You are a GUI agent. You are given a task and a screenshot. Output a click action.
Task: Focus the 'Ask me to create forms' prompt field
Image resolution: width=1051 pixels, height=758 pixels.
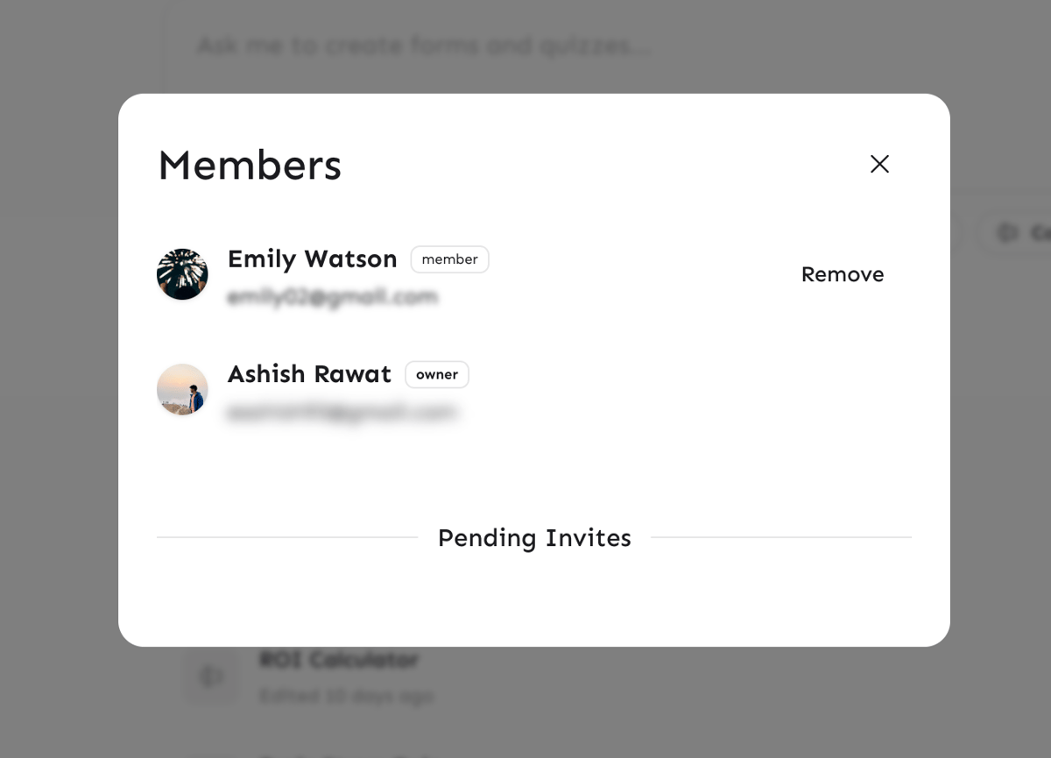[424, 46]
